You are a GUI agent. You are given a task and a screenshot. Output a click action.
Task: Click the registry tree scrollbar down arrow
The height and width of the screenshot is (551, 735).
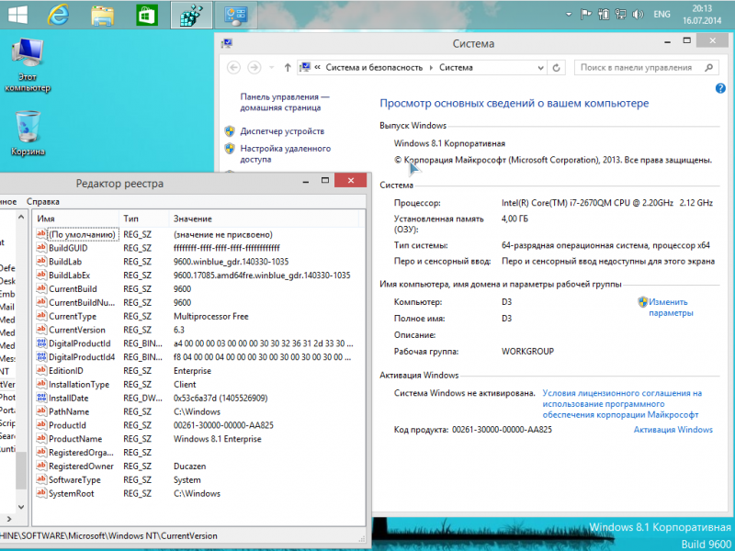21,507
